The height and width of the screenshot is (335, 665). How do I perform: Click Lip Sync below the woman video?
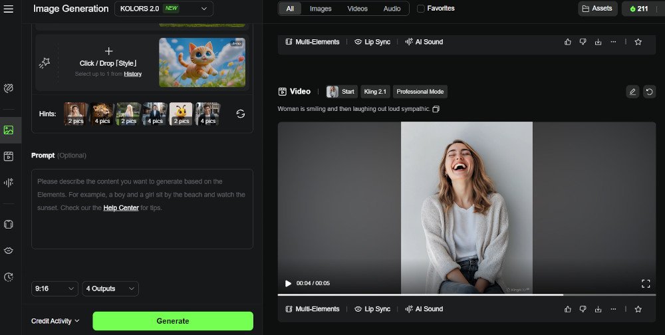372,309
